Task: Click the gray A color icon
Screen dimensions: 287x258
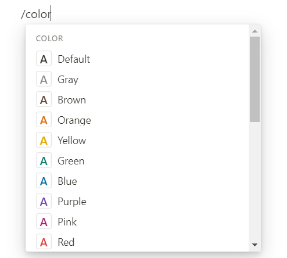Action: [x=44, y=79]
